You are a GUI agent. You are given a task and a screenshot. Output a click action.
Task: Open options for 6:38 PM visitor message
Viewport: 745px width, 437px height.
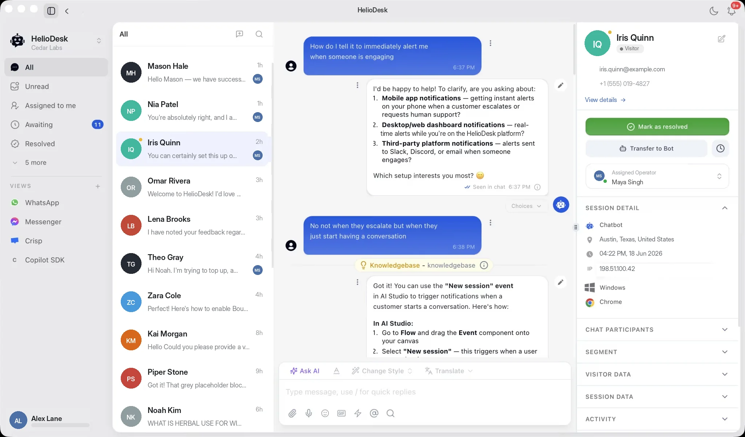point(490,223)
